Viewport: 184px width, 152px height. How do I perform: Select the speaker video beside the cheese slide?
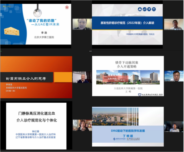point(82,24)
